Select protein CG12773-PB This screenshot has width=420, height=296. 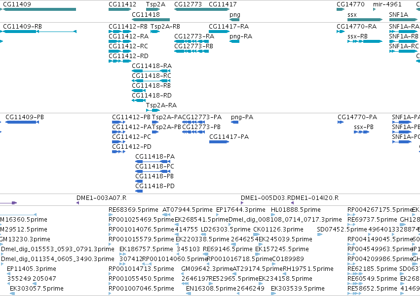tap(201, 127)
